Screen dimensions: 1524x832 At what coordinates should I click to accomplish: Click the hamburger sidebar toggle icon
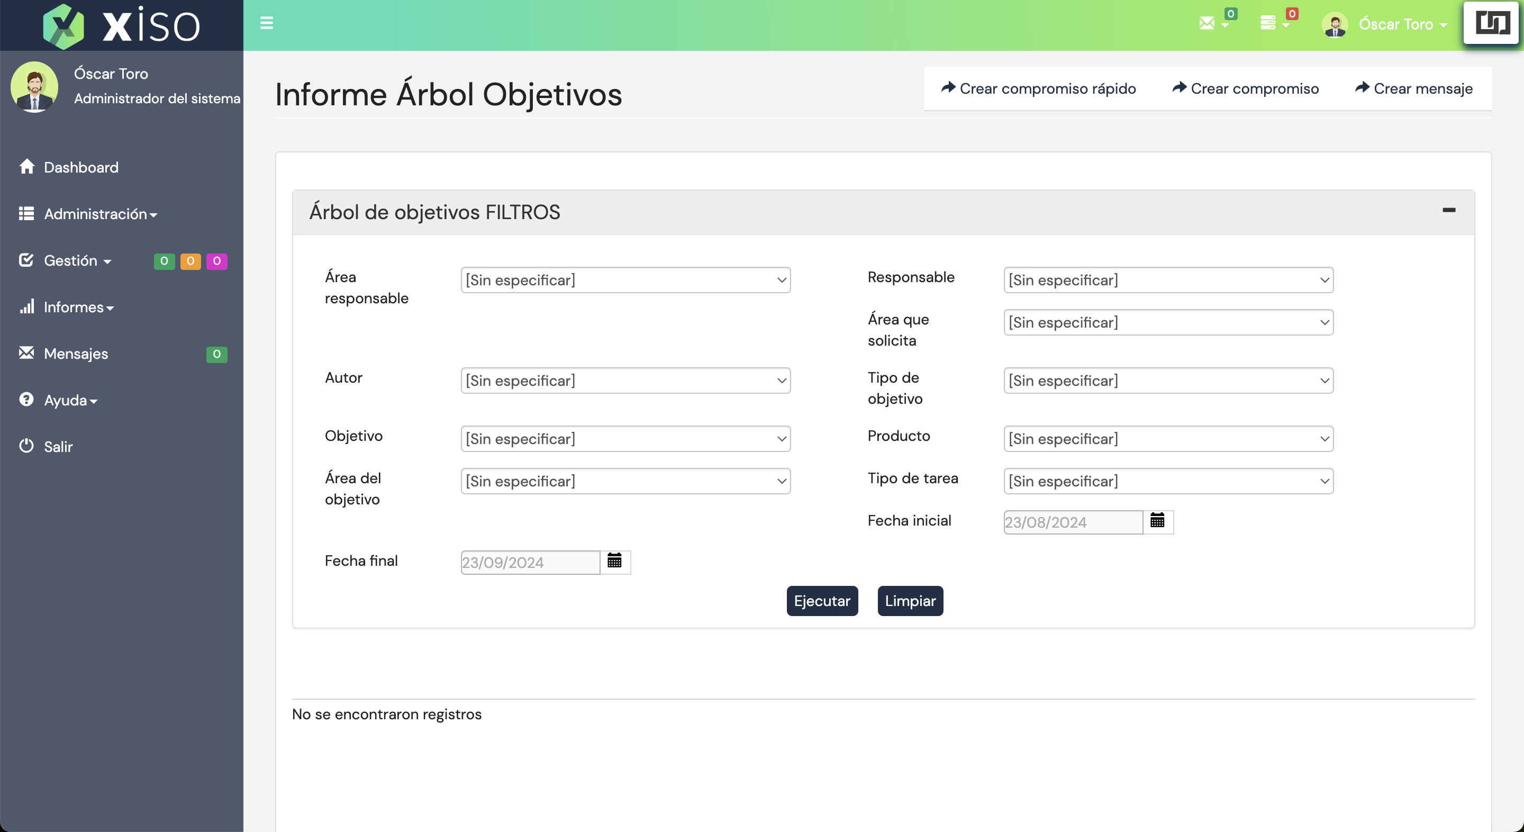click(x=266, y=23)
